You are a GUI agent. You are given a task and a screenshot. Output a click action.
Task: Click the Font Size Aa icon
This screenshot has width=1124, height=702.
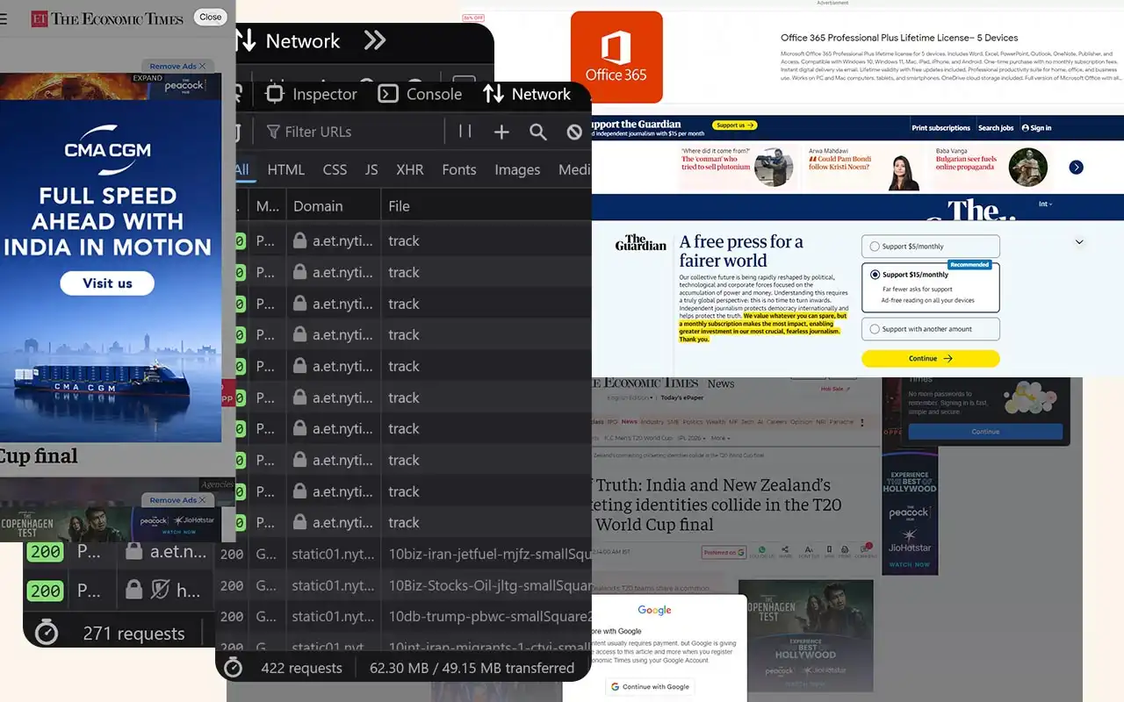coord(808,548)
